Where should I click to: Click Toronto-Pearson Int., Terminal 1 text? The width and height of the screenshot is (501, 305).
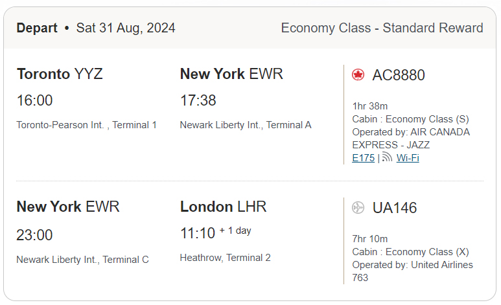click(x=86, y=125)
